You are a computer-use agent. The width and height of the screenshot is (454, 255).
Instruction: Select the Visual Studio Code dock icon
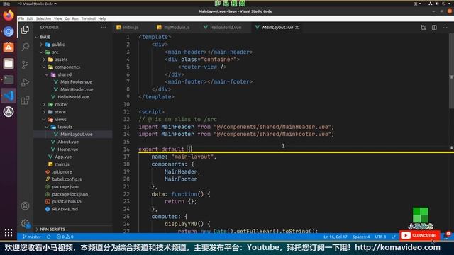click(x=9, y=96)
